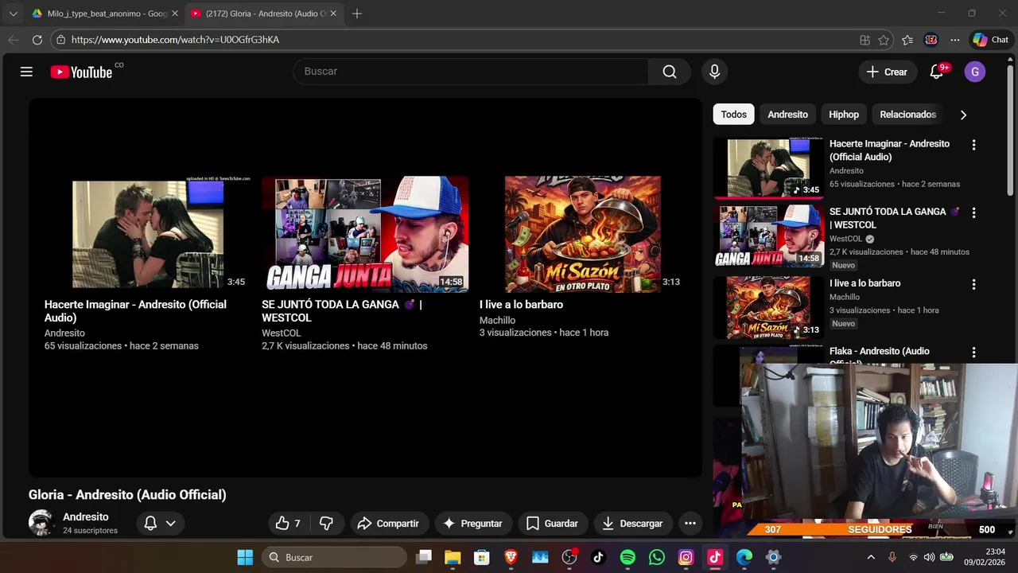The height and width of the screenshot is (573, 1018).
Task: Play the GANGA JUNTA end screen thumbnail
Action: (365, 234)
